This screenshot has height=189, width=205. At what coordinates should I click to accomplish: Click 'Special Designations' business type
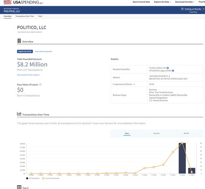tap(158, 98)
